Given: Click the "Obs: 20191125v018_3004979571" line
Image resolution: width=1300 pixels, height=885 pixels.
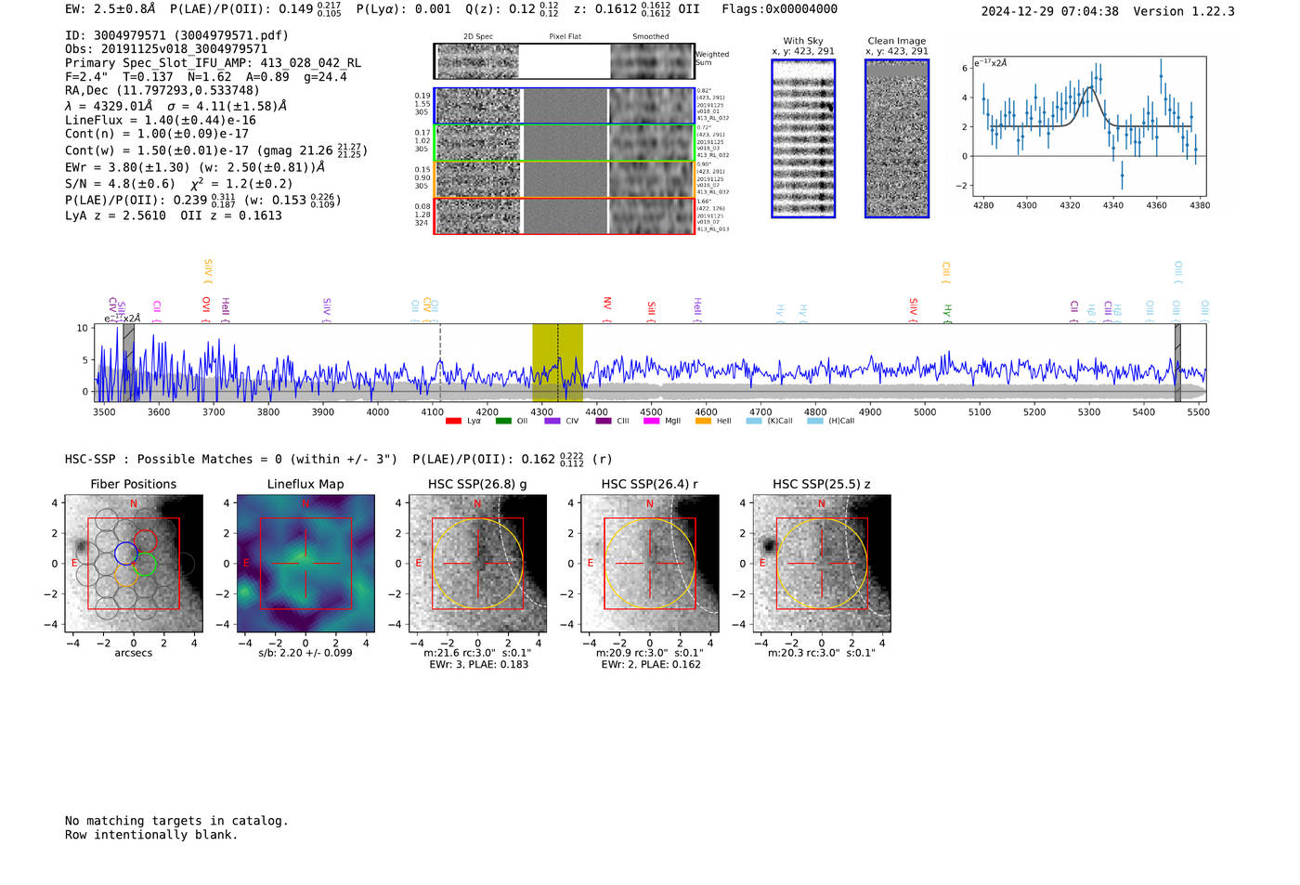Looking at the screenshot, I should click(166, 49).
